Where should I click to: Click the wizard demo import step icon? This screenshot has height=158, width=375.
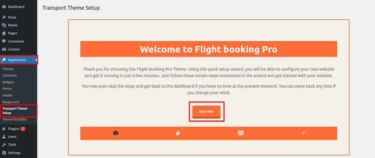click(x=241, y=133)
